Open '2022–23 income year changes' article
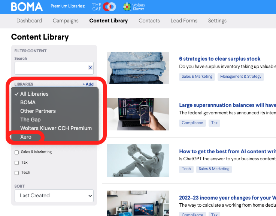The width and height of the screenshot is (276, 216). click(227, 198)
